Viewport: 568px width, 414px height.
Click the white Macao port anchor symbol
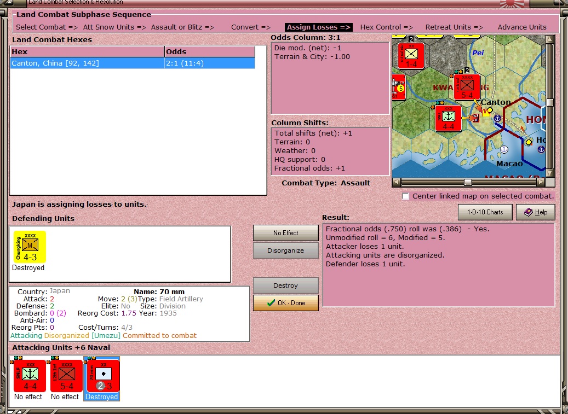click(504, 149)
